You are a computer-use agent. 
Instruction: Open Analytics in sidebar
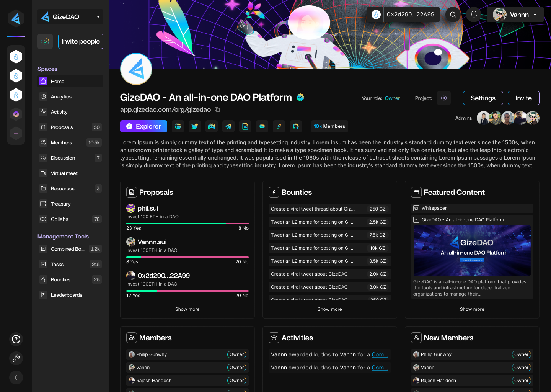(70, 96)
